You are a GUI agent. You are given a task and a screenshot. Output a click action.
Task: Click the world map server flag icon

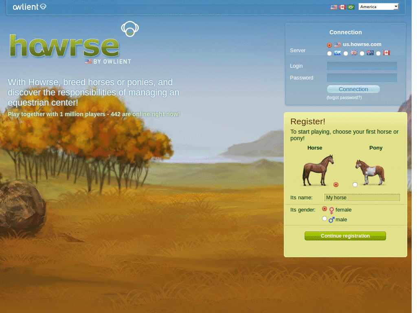tap(338, 53)
